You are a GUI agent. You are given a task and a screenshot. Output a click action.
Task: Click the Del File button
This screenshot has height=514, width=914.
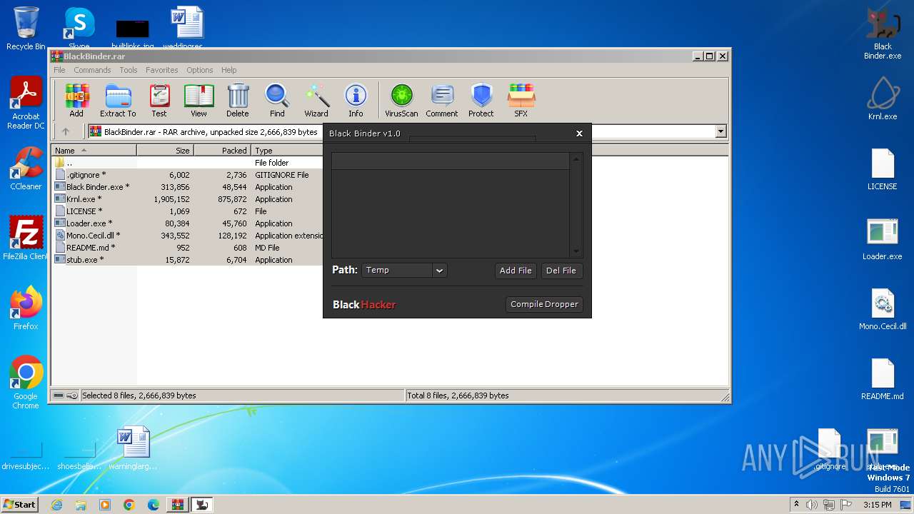click(561, 271)
